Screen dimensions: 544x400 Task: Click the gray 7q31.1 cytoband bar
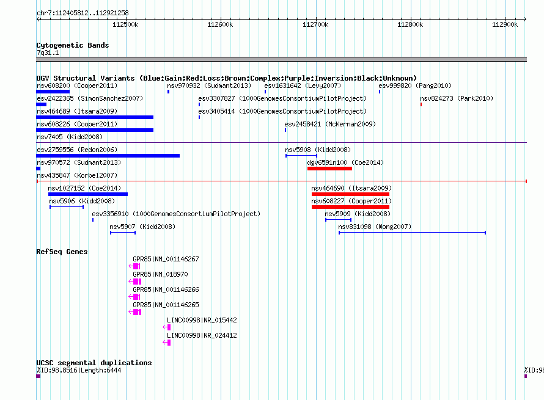[281, 59]
